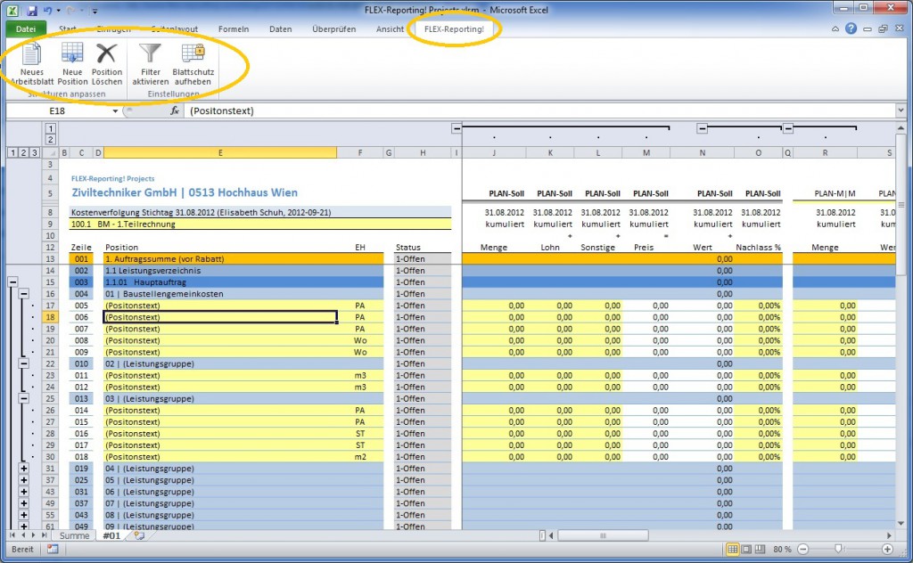This screenshot has height=563, width=913.
Task: Click the zoom slider handle
Action: click(x=837, y=549)
